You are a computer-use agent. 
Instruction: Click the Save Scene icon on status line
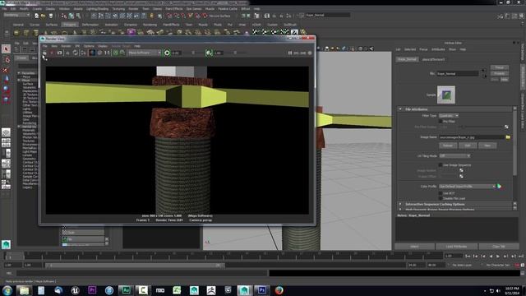coord(51,16)
